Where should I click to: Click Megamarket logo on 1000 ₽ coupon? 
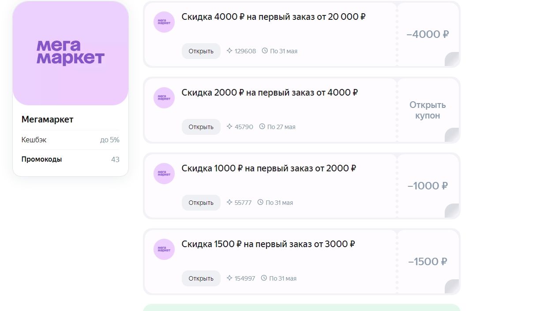[164, 174]
